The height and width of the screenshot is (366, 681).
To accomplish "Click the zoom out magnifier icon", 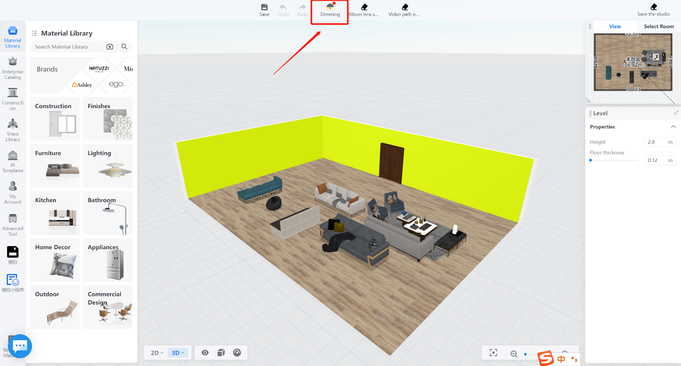I will (514, 354).
